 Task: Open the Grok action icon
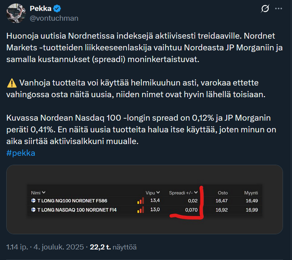point(265,9)
